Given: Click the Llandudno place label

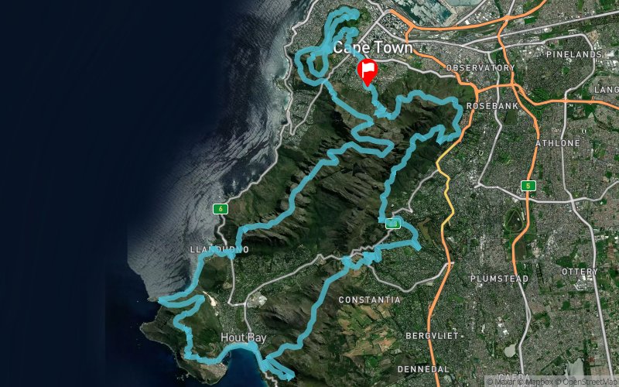Looking at the screenshot, I should 220,249.
